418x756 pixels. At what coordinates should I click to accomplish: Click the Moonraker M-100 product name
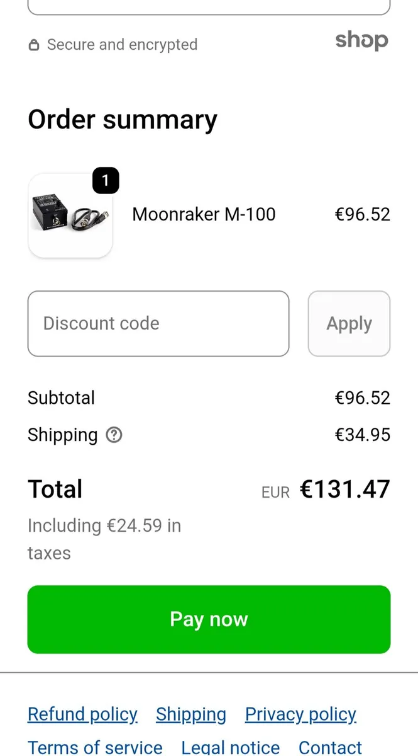click(204, 214)
